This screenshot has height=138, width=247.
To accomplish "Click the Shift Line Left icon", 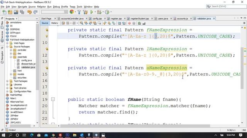I will (x=119, y=23).
